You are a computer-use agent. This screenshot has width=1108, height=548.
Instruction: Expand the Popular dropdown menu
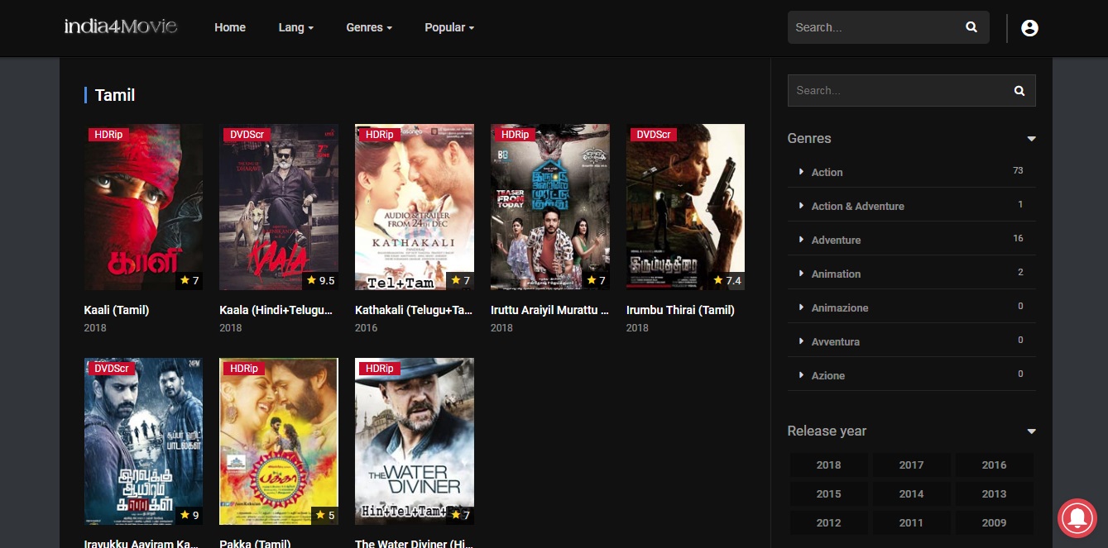(x=449, y=27)
